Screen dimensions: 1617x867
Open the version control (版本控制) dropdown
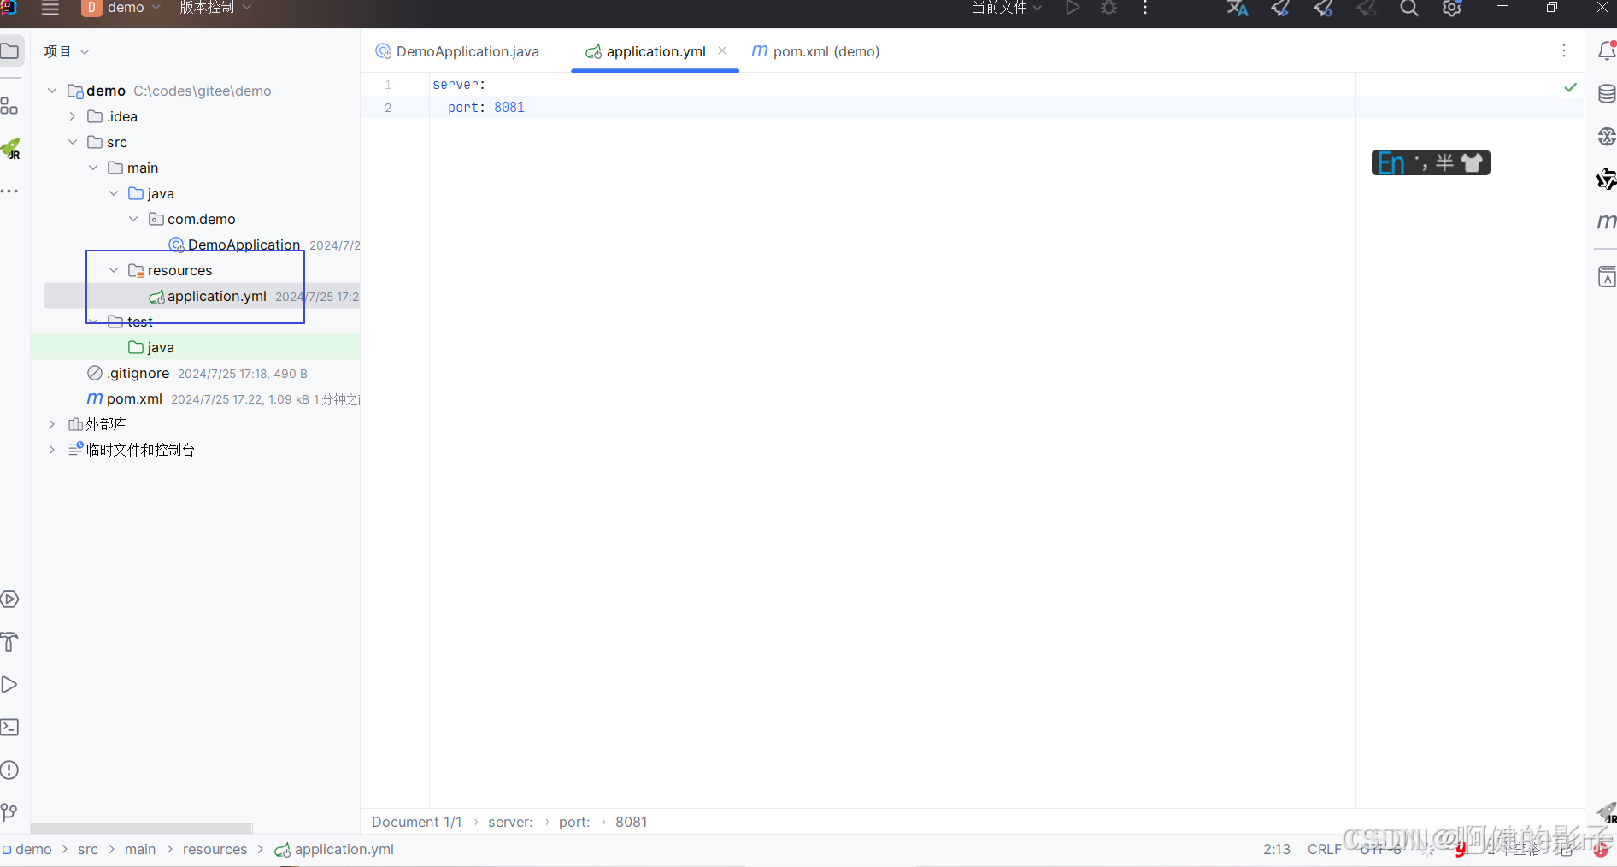point(215,8)
